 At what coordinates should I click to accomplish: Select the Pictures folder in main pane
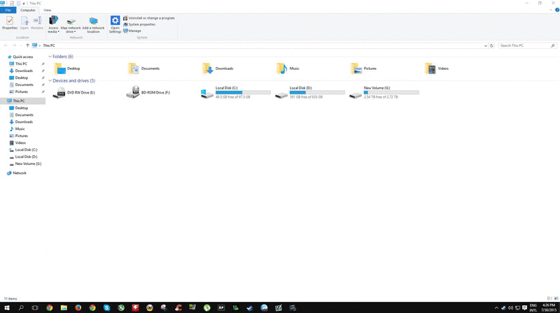[x=363, y=68]
